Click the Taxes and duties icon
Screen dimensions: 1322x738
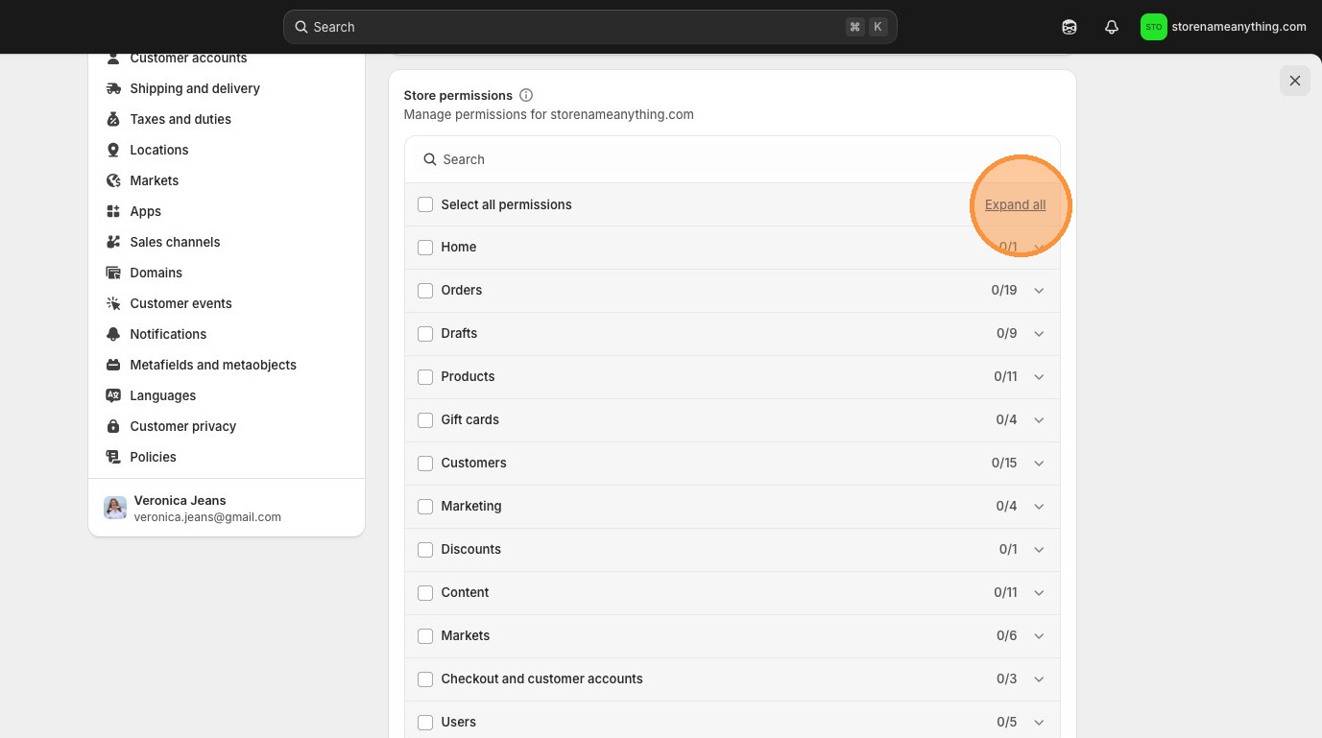coord(113,119)
